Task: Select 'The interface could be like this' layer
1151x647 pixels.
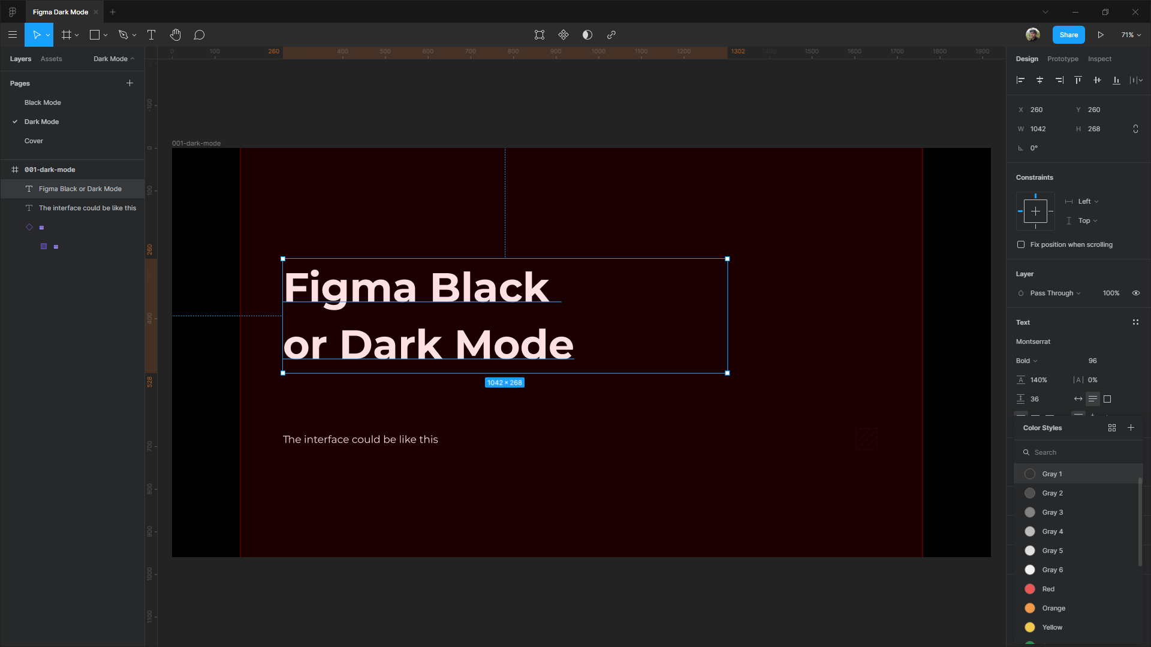Action: (72, 208)
